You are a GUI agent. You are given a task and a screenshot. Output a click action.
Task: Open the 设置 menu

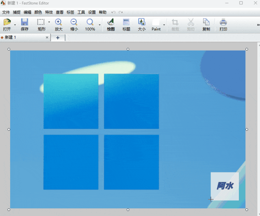[x=92, y=12]
